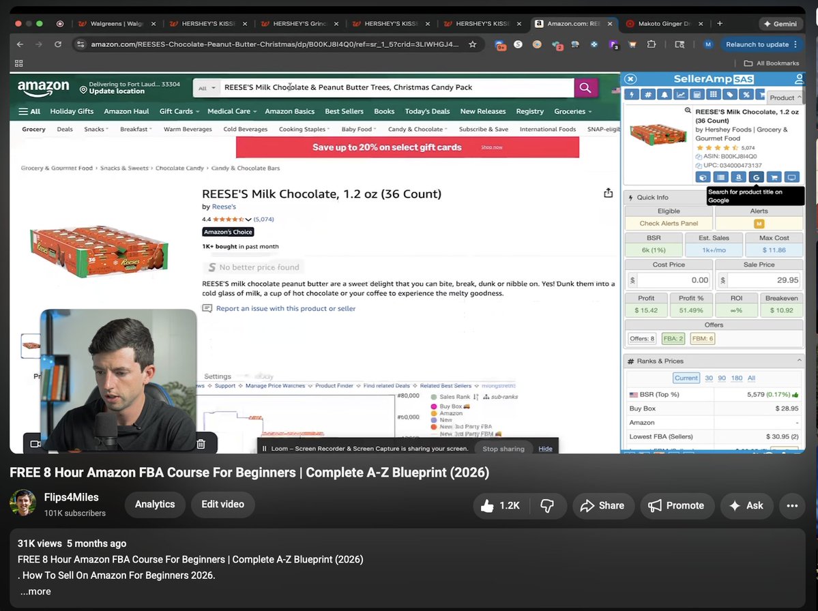Close the SellerAmp panel with X icon
This screenshot has height=611, width=818.
pos(630,78)
